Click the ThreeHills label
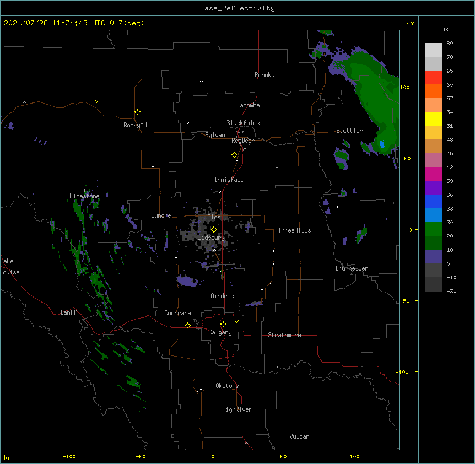Screen dimensions: 475x464 pyautogui.click(x=294, y=230)
